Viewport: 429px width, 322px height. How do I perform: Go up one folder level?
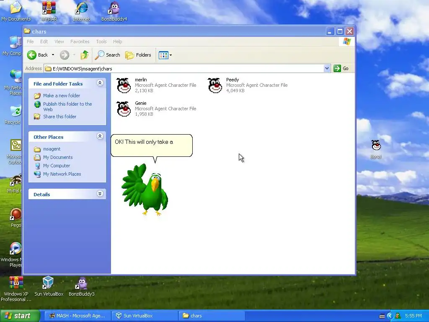[85, 55]
